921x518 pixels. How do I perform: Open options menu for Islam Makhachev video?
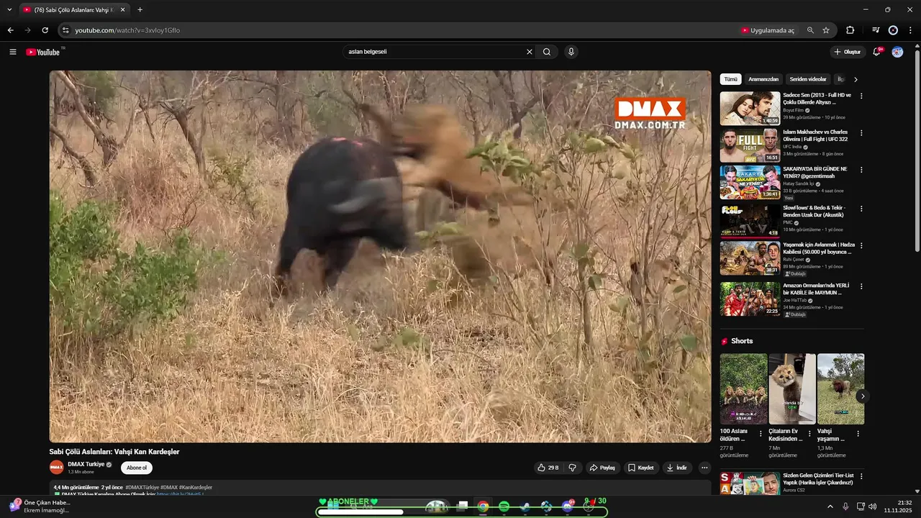tap(861, 133)
